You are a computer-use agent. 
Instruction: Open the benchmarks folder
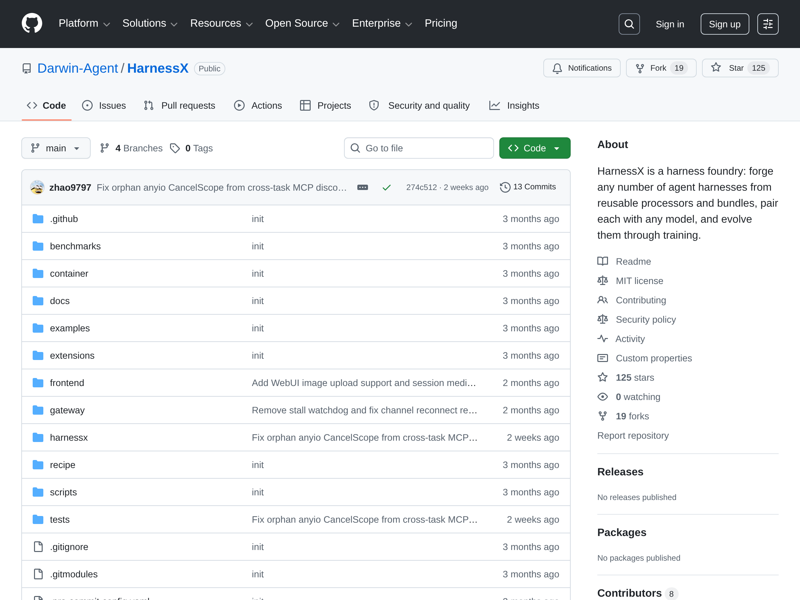click(75, 246)
